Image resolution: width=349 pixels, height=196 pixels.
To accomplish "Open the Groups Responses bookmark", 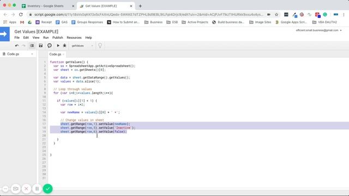I will point(87,22).
